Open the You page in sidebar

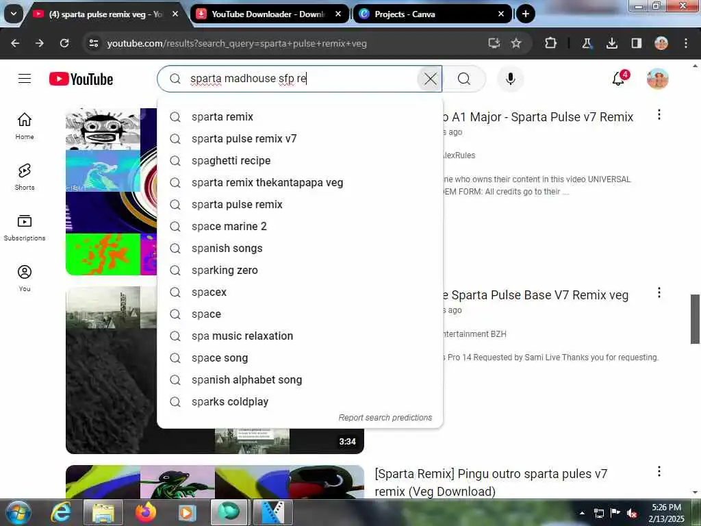point(25,278)
